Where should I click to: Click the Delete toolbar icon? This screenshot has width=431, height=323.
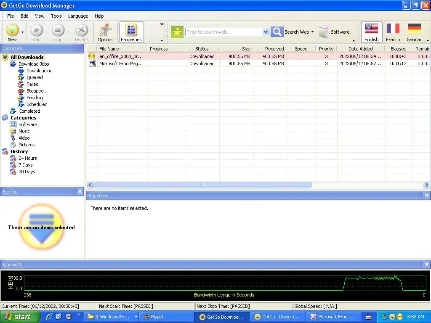(x=81, y=30)
